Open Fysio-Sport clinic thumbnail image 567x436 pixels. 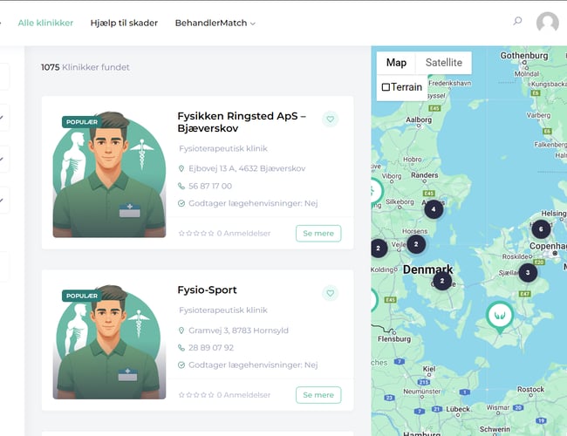(109, 342)
